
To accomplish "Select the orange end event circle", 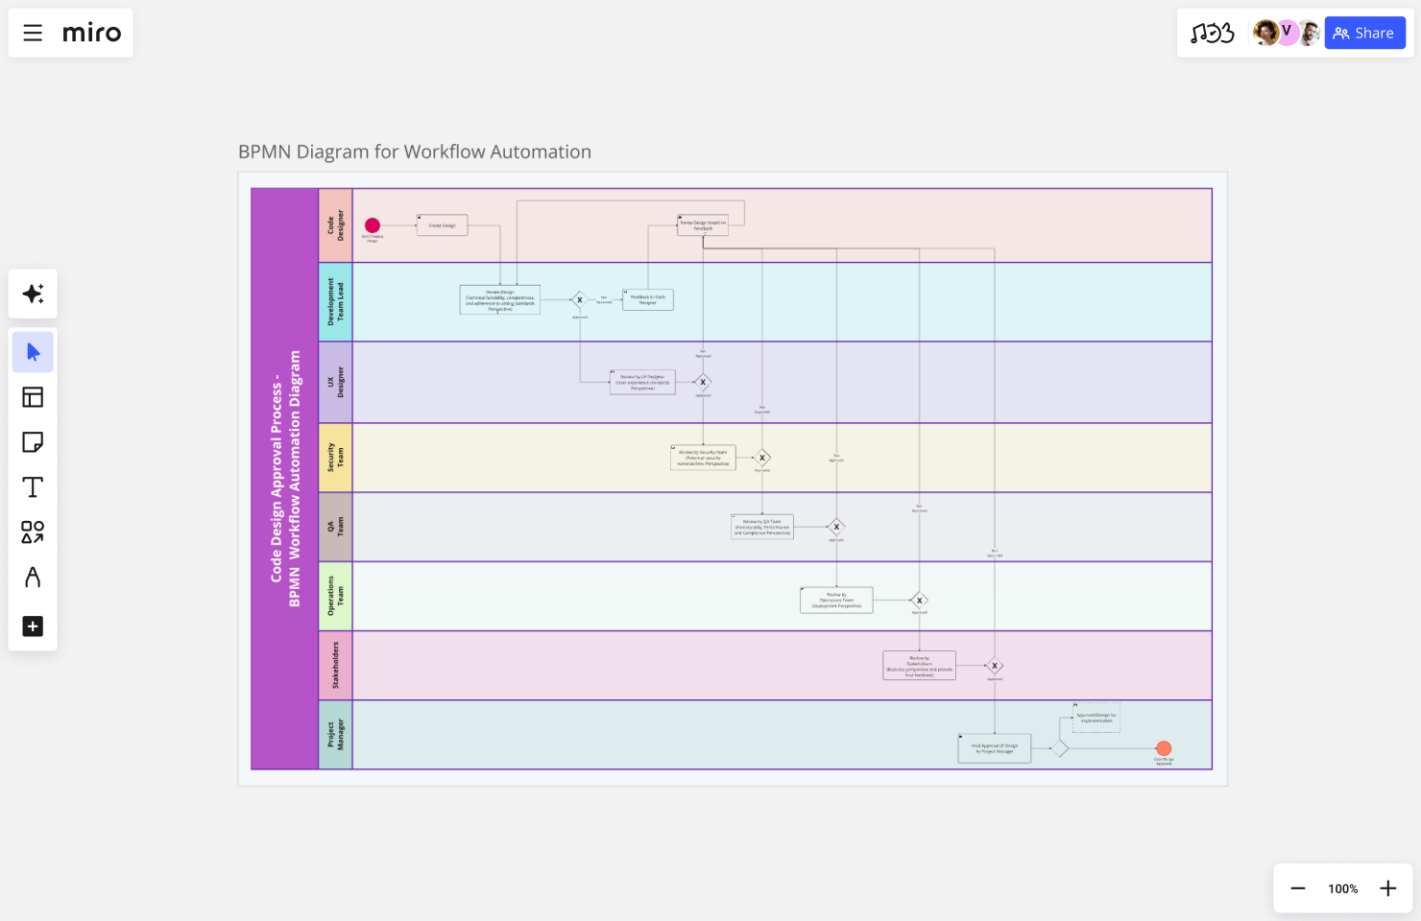I will pos(1164,748).
